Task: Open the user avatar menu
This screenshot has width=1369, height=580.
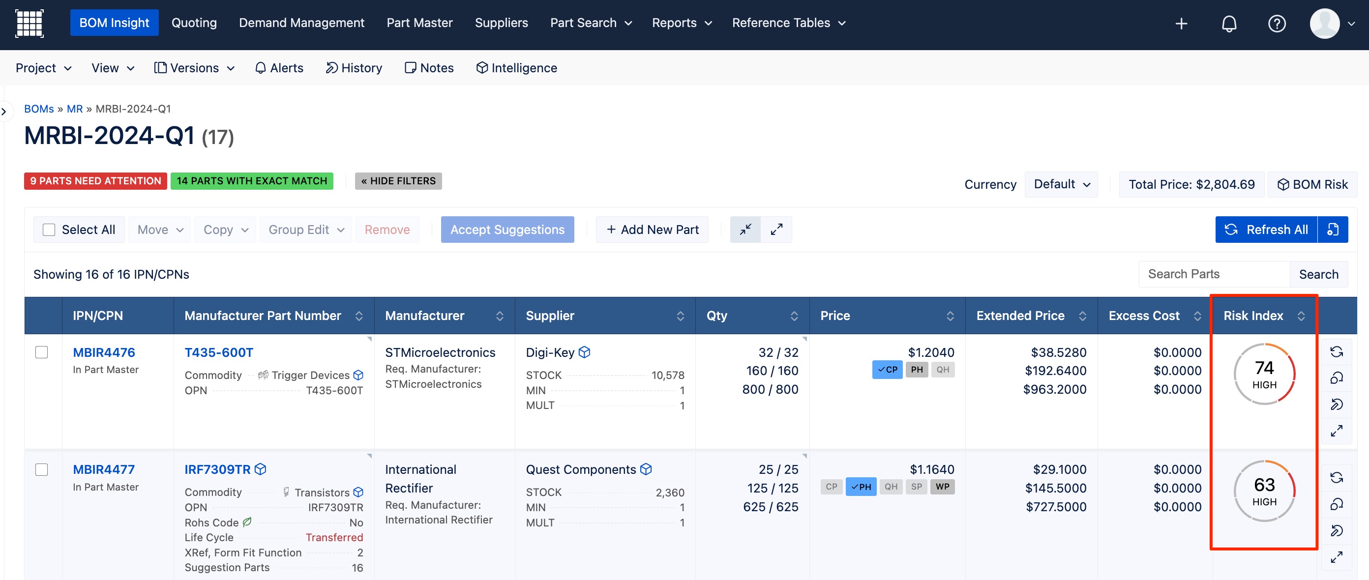Action: [1333, 24]
